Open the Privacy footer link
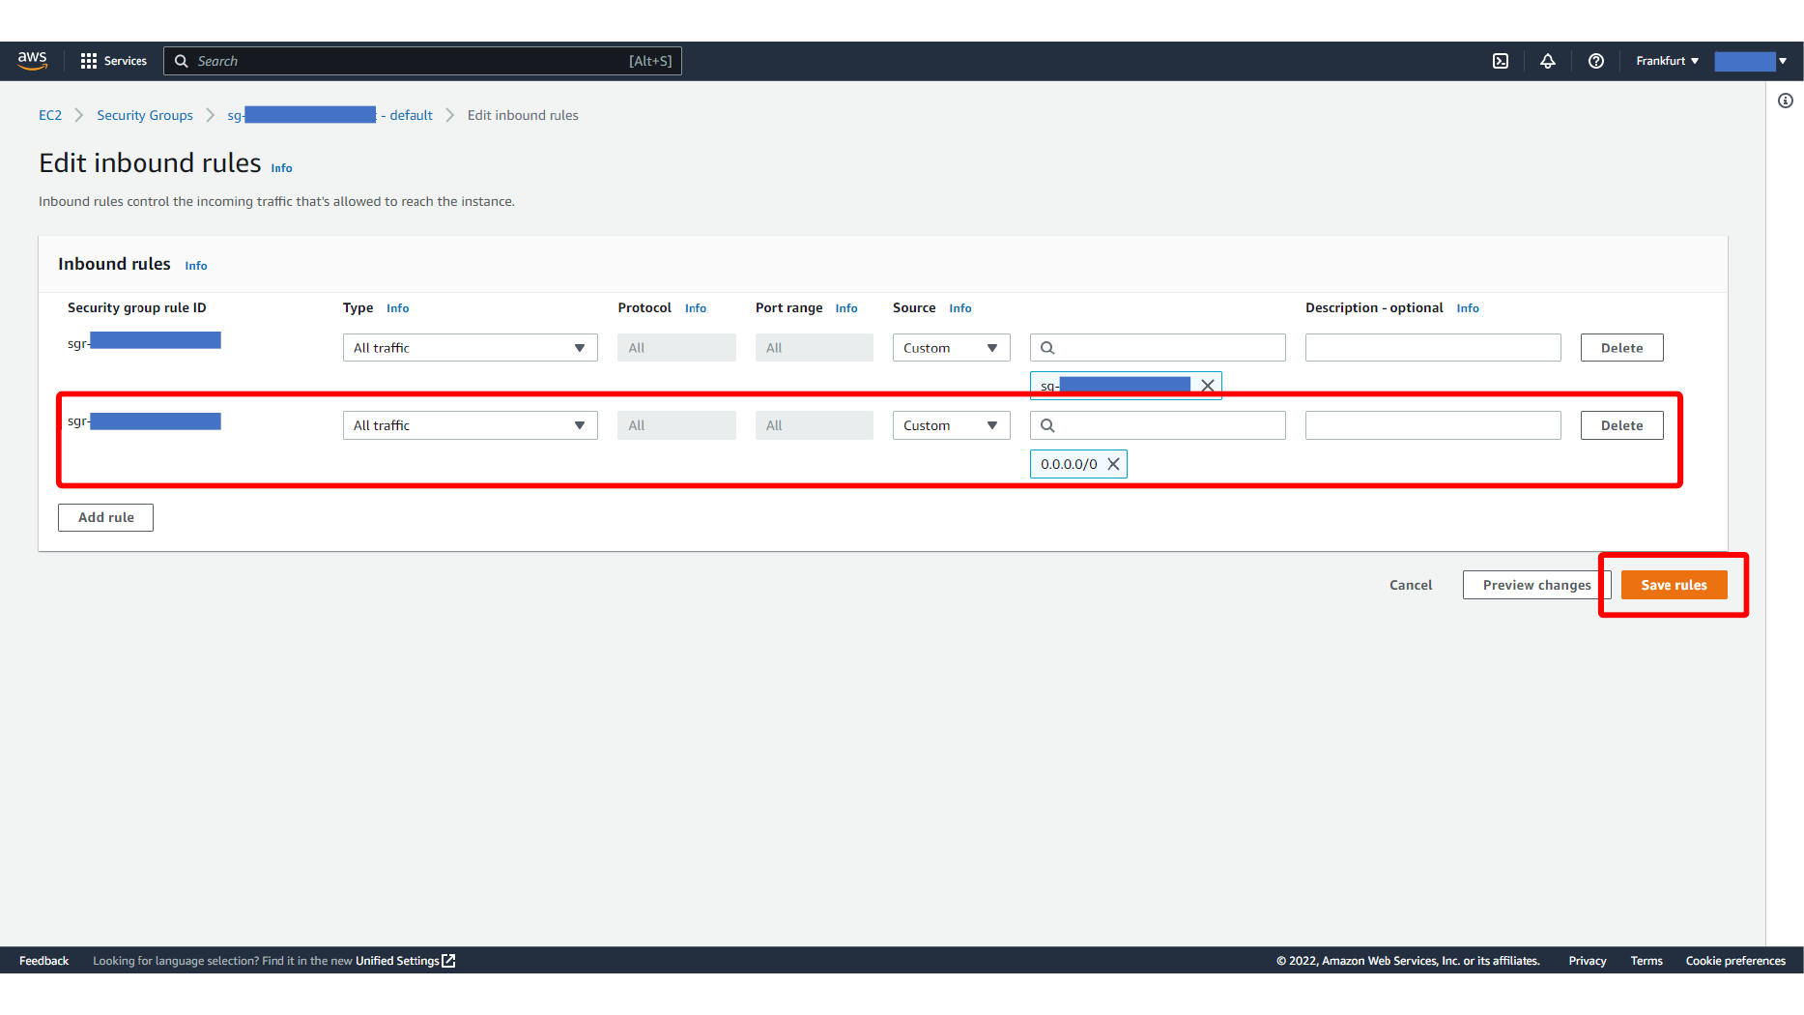The height and width of the screenshot is (1015, 1804). point(1588,961)
